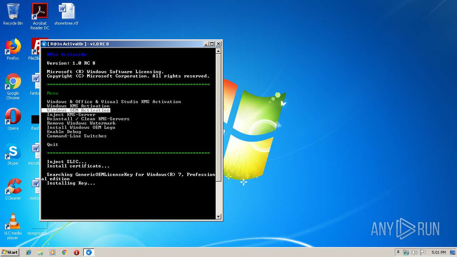
Task: Open the FileZilla desktop shortcut
Action: coord(34,49)
